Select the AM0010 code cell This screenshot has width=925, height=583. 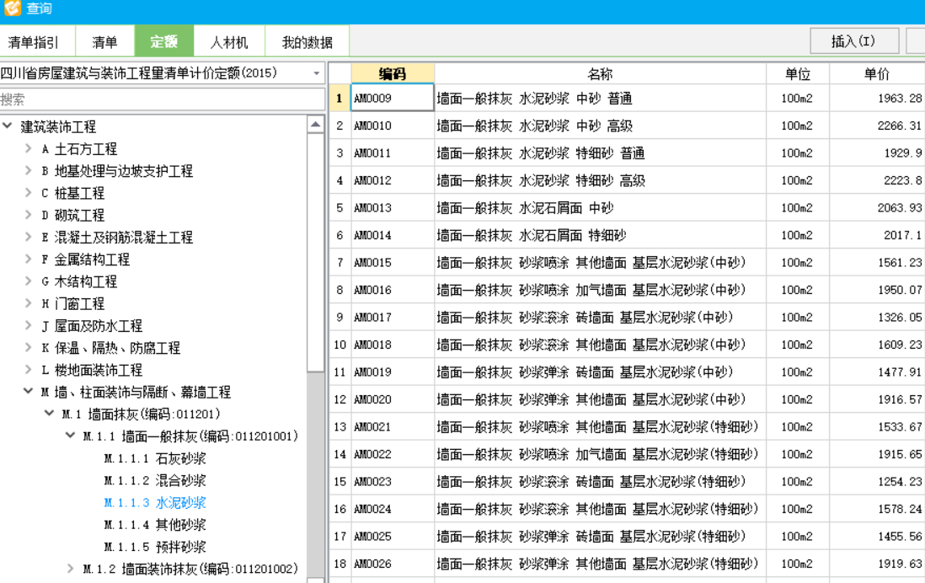click(x=393, y=125)
